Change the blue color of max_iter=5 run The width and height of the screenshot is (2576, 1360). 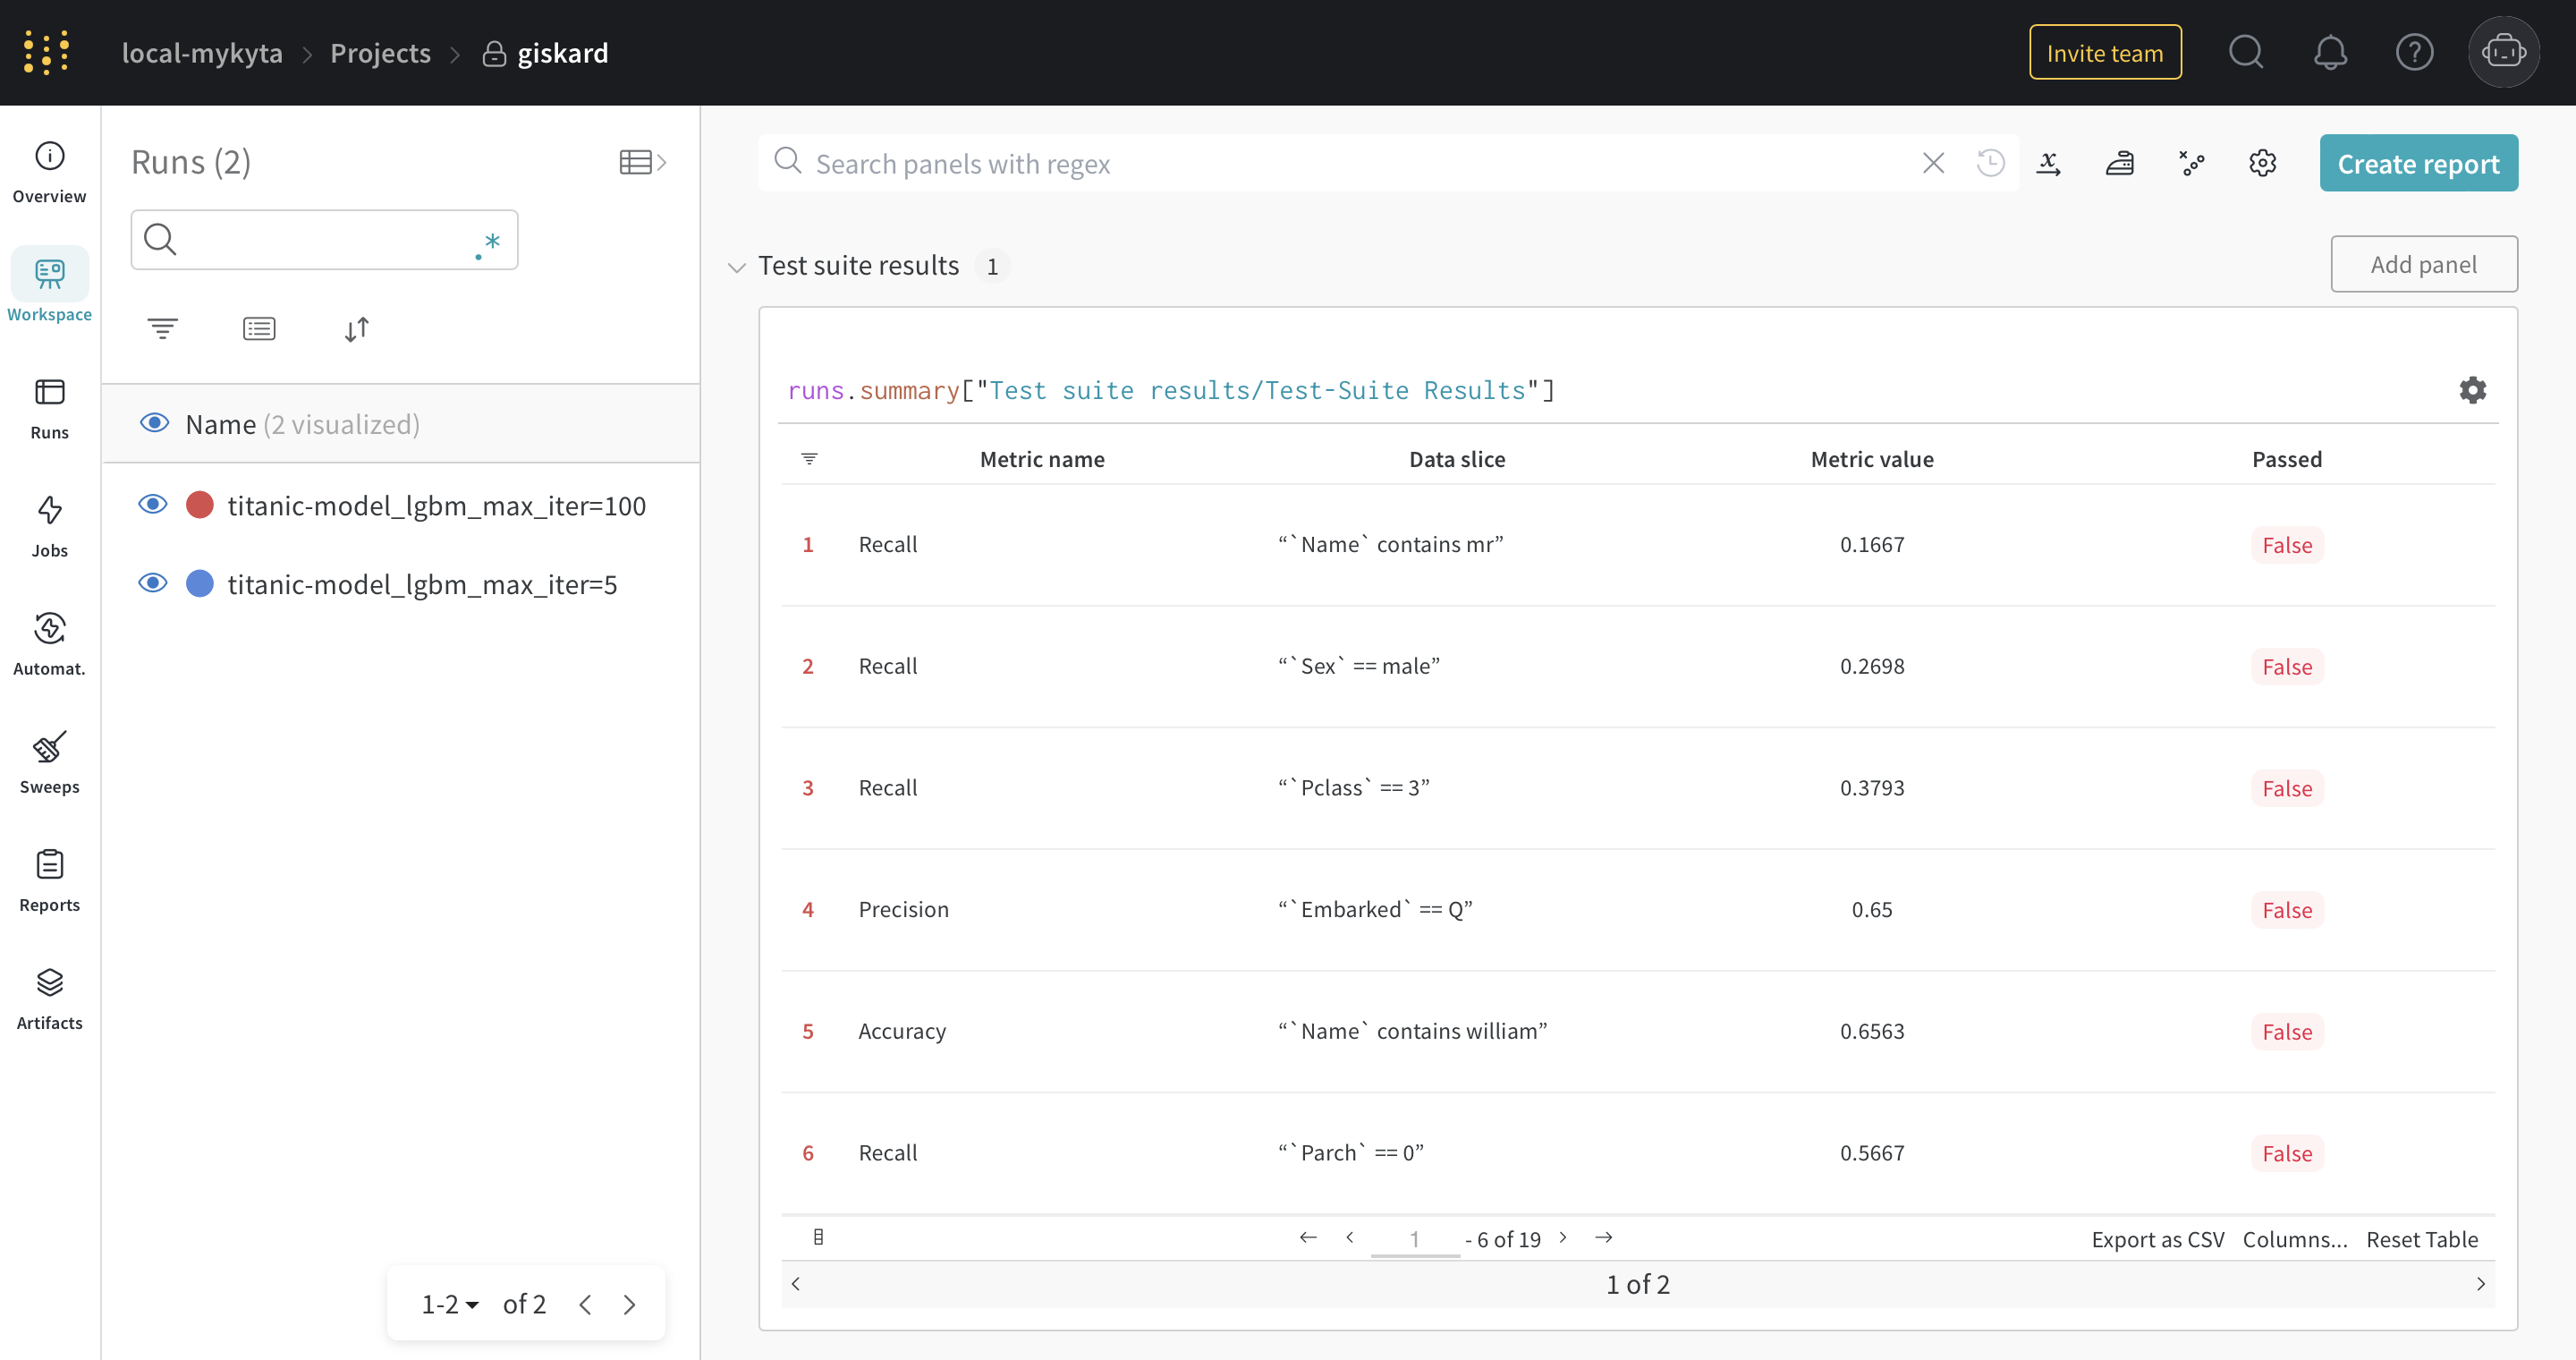200,583
